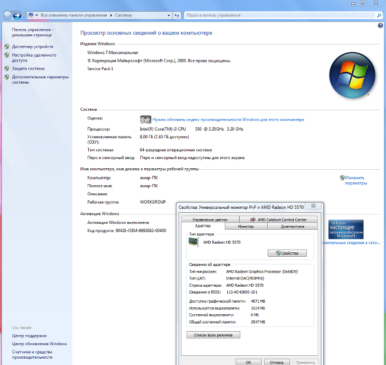Confirm the dialog with OK button
386x365 pixels.
click(x=248, y=362)
